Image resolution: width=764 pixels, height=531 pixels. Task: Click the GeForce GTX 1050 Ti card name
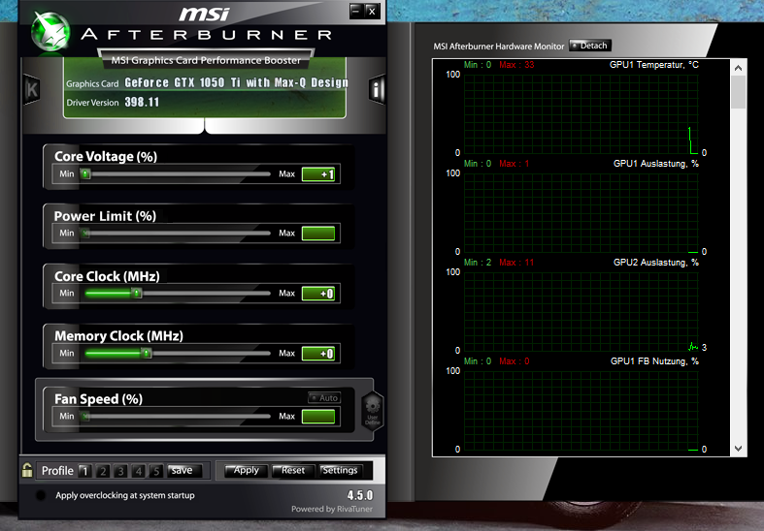click(x=236, y=82)
